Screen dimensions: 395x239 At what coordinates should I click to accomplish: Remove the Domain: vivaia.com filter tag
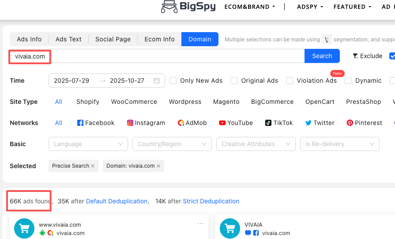(x=158, y=166)
